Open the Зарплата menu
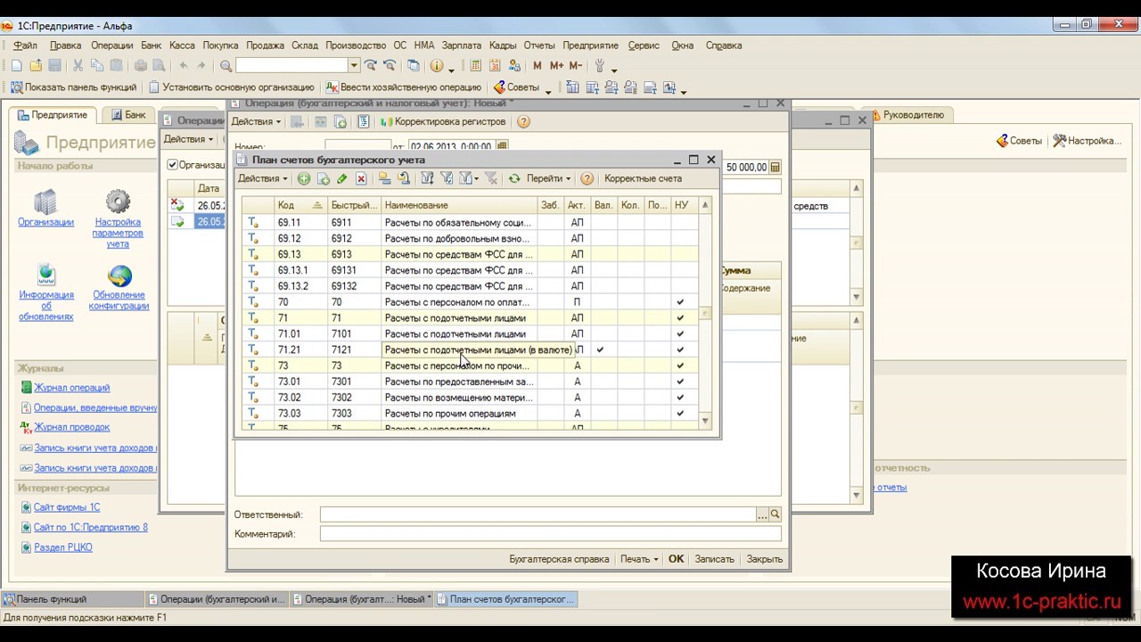 461,45
